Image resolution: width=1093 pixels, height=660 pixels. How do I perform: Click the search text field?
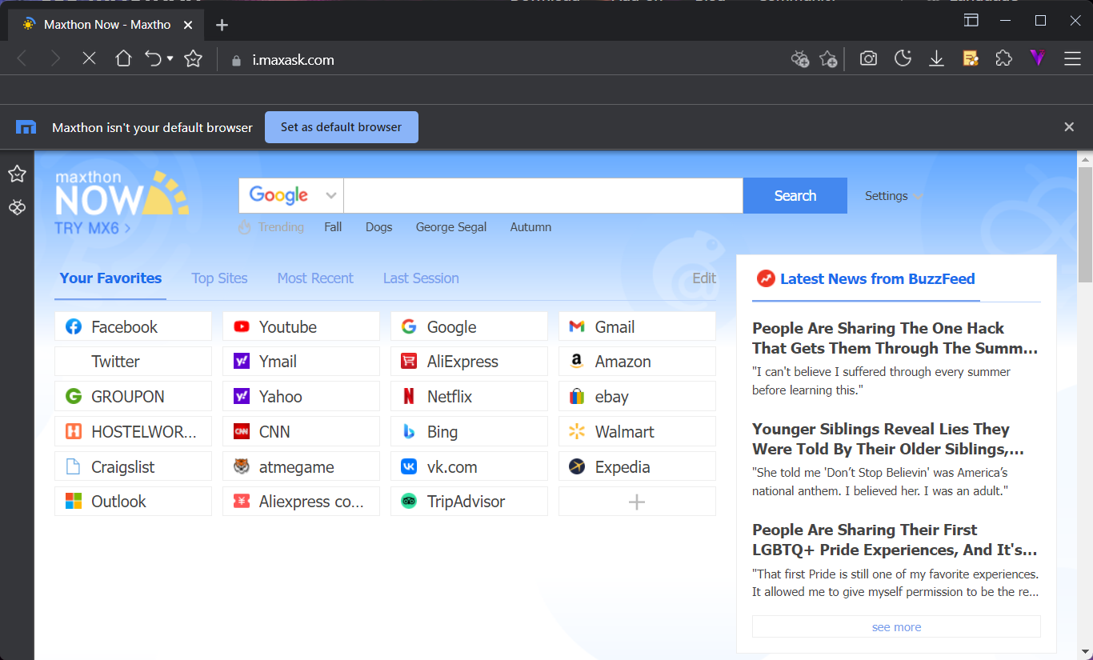[543, 195]
